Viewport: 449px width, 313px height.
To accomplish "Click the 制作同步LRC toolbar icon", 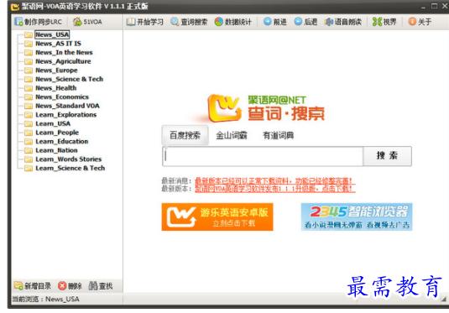I will coord(18,22).
